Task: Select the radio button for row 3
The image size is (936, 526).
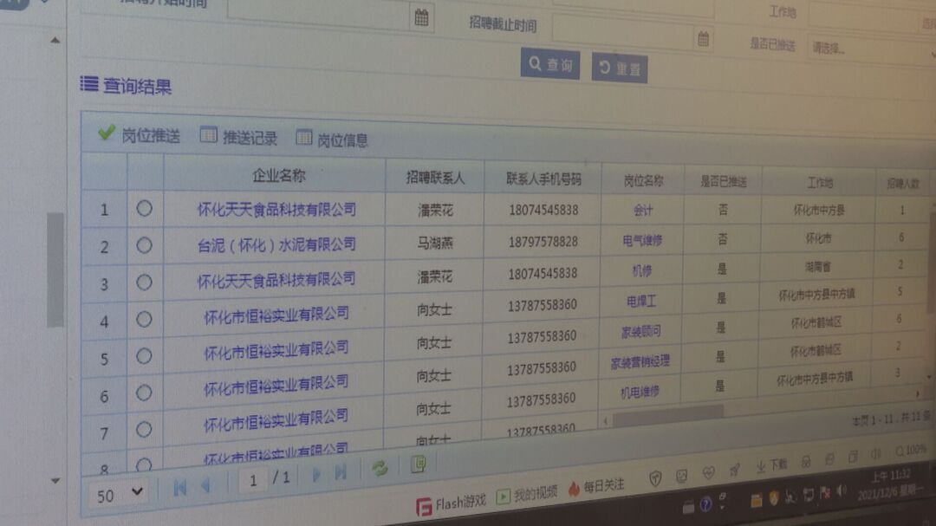Action: tap(144, 282)
